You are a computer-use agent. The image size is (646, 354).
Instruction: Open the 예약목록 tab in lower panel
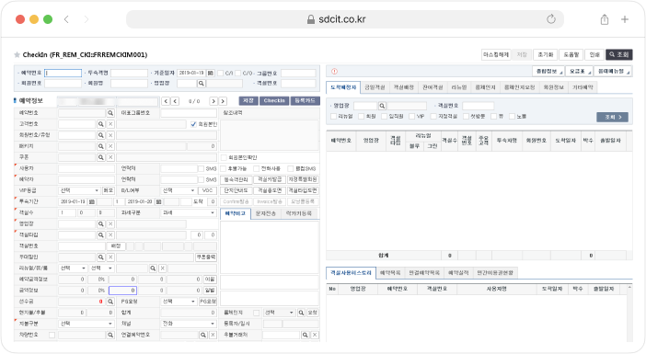pos(390,273)
